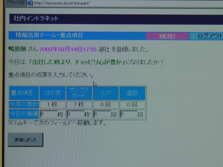Click the OJT monthly total 0 回 cell
This screenshot has height=167, width=223.
tap(106, 105)
